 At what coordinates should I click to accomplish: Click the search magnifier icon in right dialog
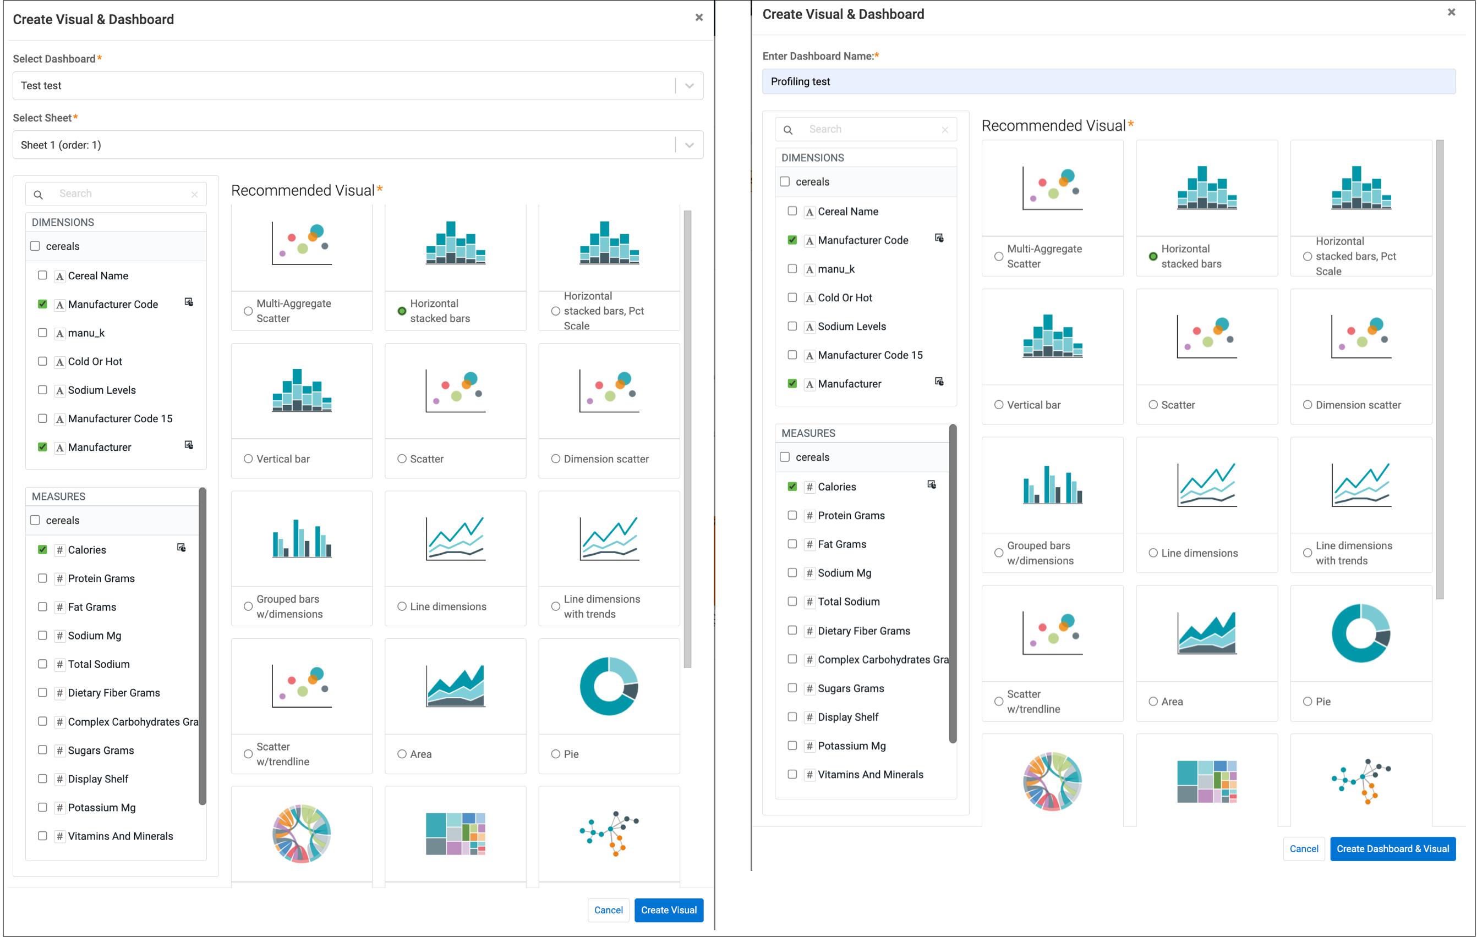[x=788, y=130]
